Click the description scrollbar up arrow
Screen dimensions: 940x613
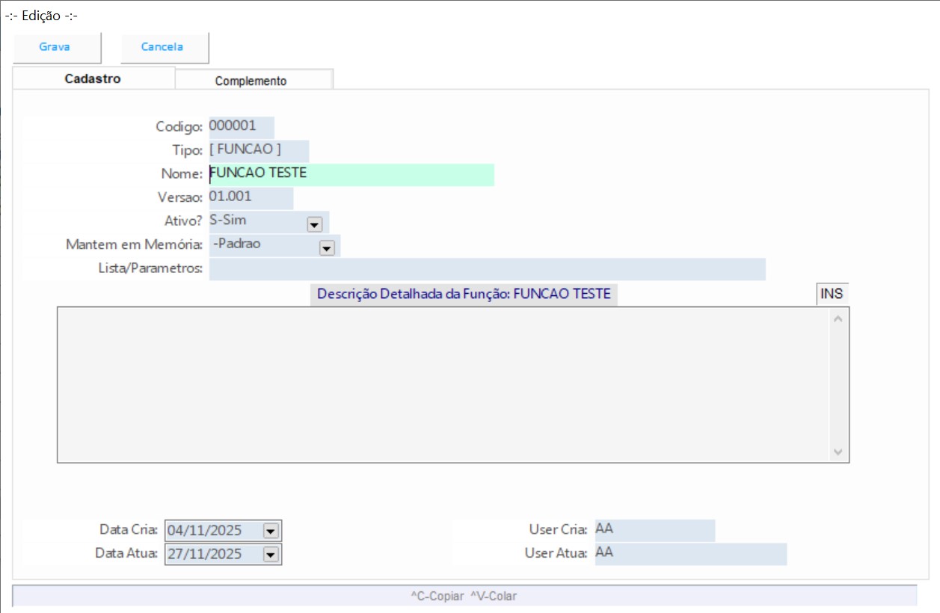click(x=838, y=319)
